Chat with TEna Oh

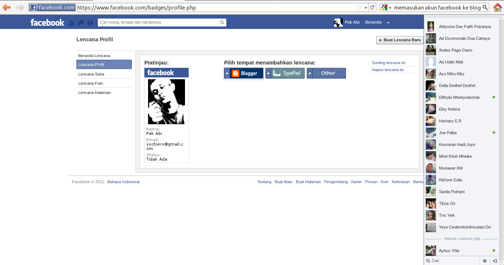pos(461,203)
